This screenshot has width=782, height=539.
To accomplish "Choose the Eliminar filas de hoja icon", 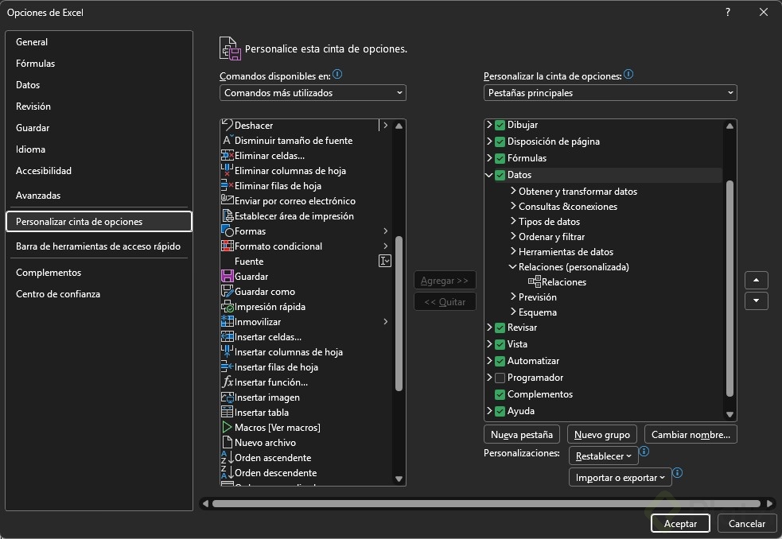I will click(228, 185).
